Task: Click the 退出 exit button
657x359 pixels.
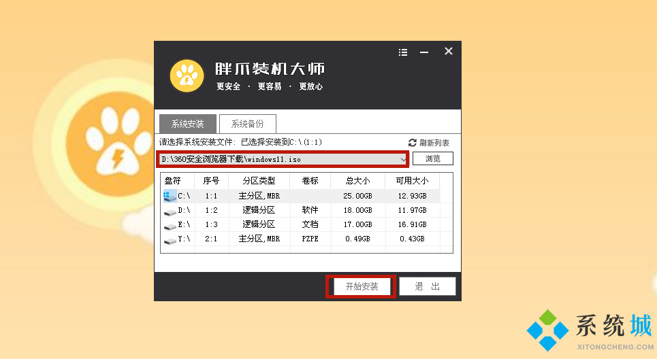Action: tap(427, 287)
